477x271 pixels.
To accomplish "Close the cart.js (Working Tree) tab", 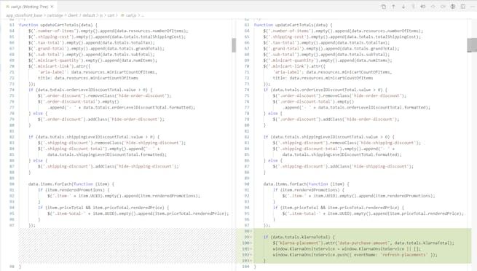I will [52, 7].
